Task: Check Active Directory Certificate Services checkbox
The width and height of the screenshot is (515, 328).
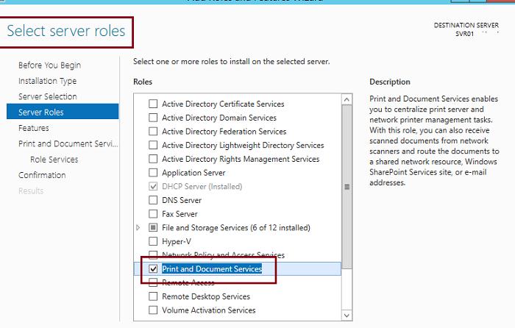Action: coord(153,104)
